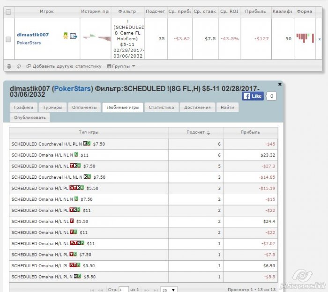
Task: Click the PokerStars link under dimastik007
Action: coord(29,43)
